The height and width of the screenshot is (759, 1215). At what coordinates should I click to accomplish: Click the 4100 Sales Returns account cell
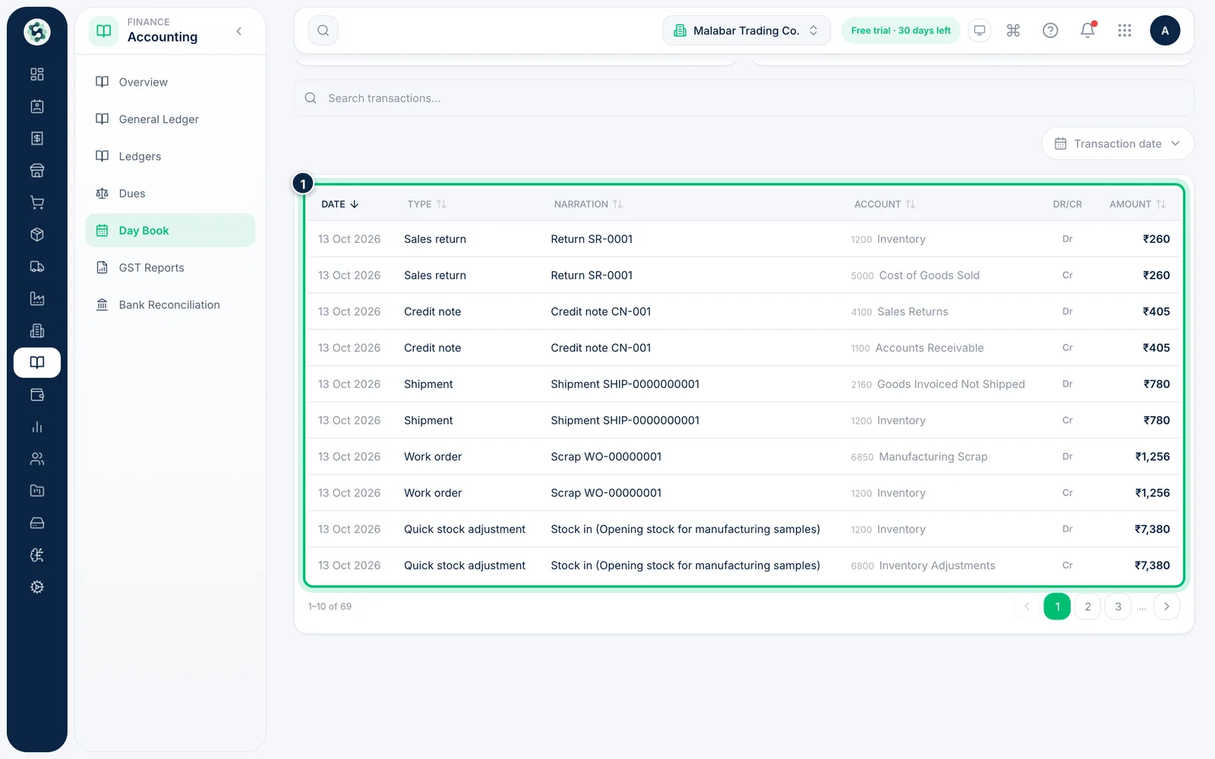coord(899,311)
